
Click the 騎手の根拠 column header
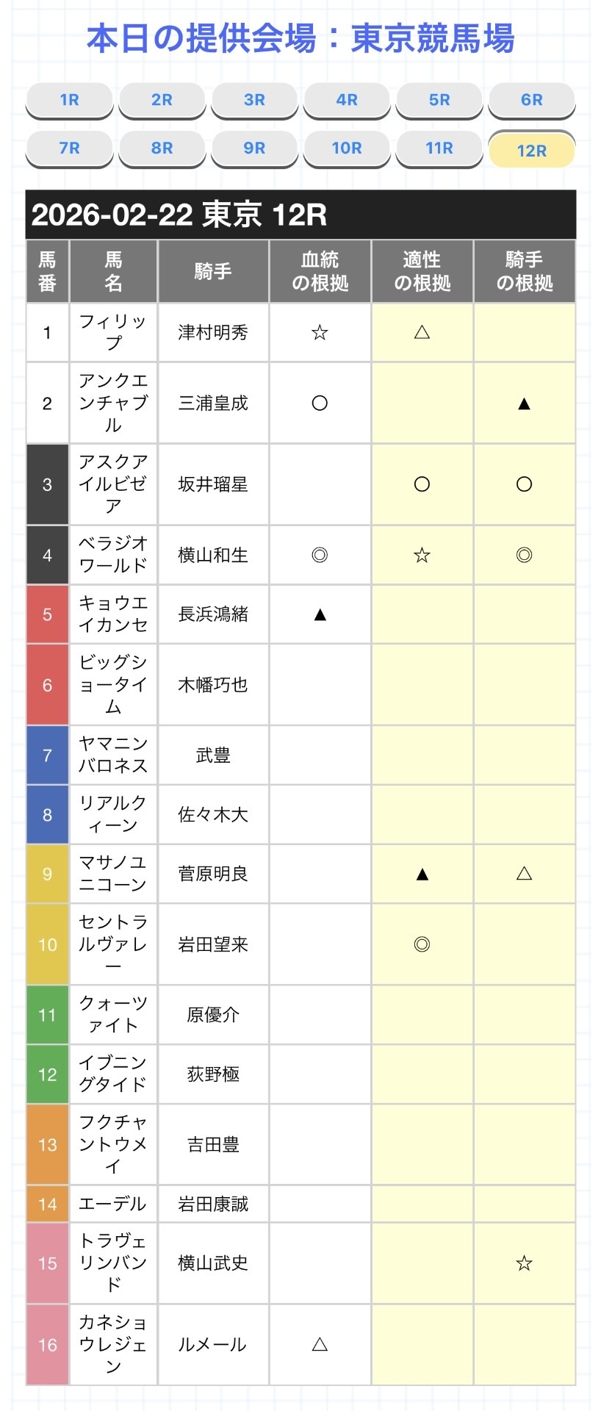pyautogui.click(x=524, y=271)
